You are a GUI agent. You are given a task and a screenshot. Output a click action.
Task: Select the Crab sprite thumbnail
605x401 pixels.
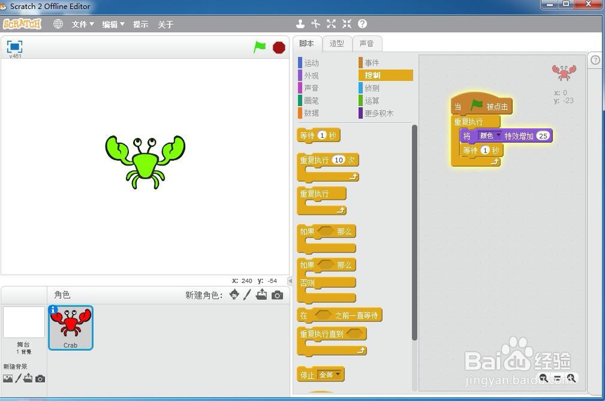[x=71, y=328]
